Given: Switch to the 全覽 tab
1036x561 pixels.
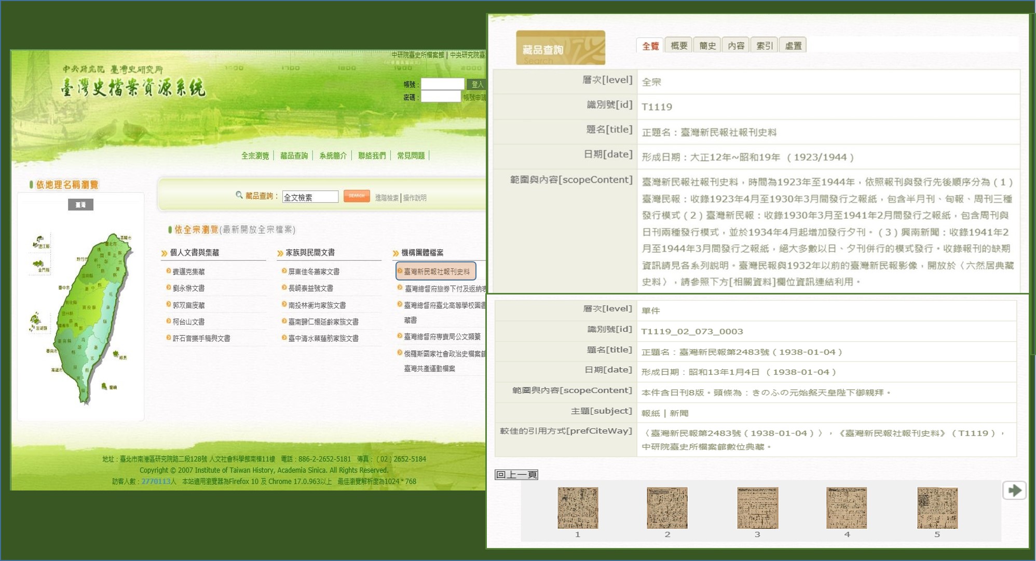Looking at the screenshot, I should click(650, 46).
